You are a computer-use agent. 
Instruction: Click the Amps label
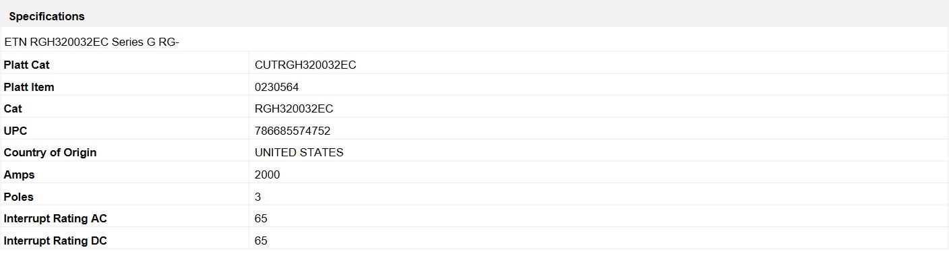[19, 174]
